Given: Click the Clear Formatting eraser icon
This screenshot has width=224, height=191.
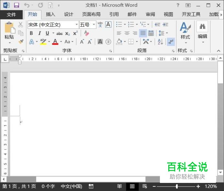Looking at the screenshot, I should 86,33.
